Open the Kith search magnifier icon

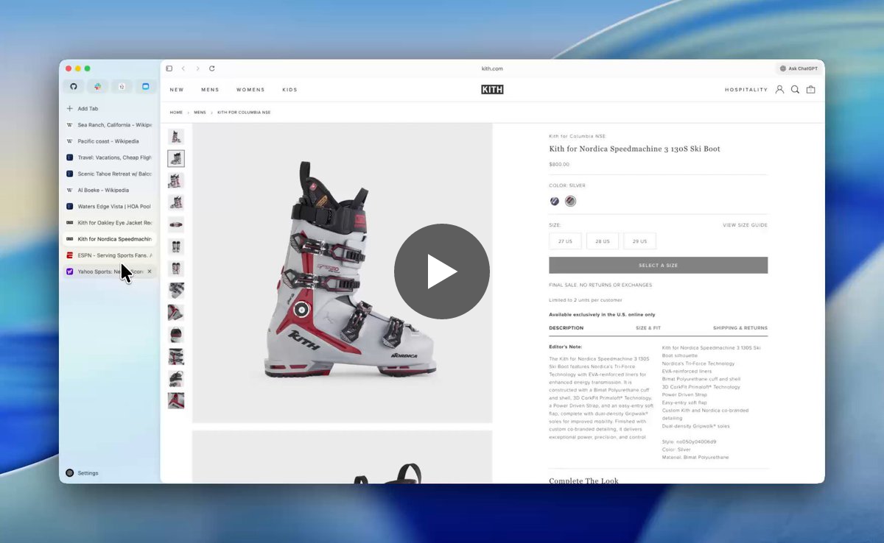795,90
